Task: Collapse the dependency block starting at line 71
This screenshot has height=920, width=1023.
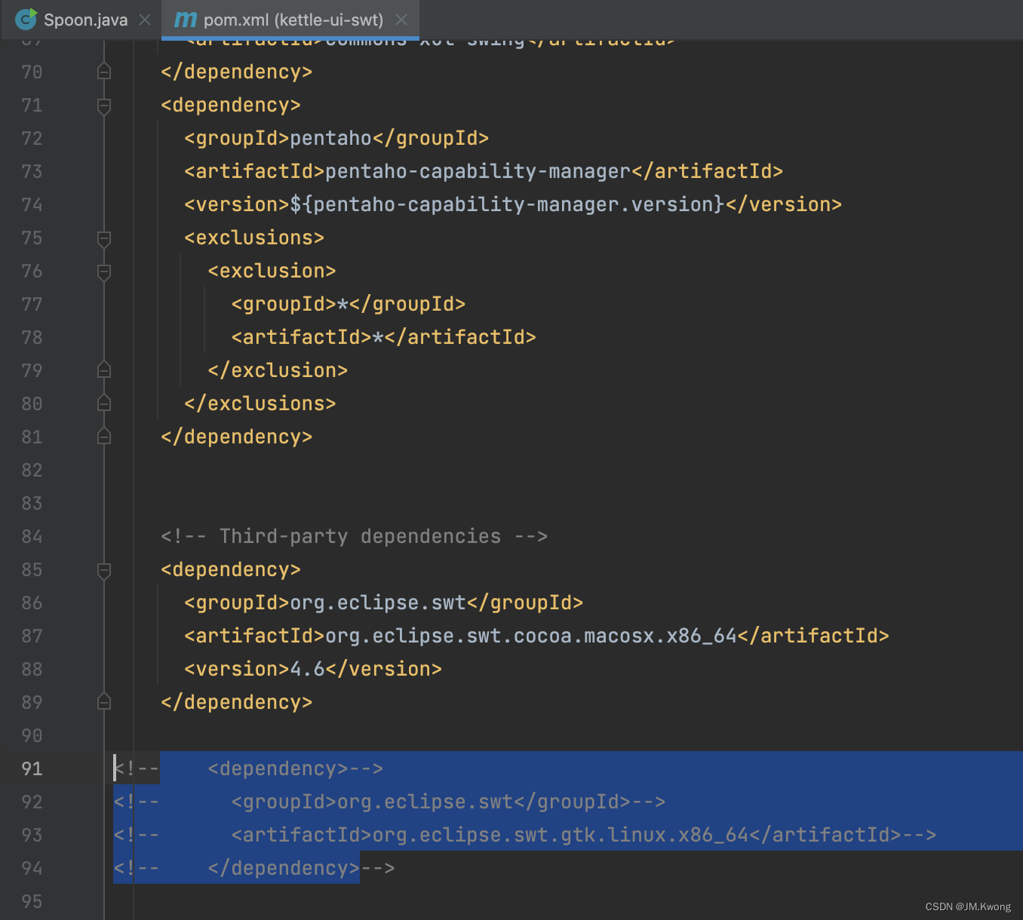Action: point(104,106)
